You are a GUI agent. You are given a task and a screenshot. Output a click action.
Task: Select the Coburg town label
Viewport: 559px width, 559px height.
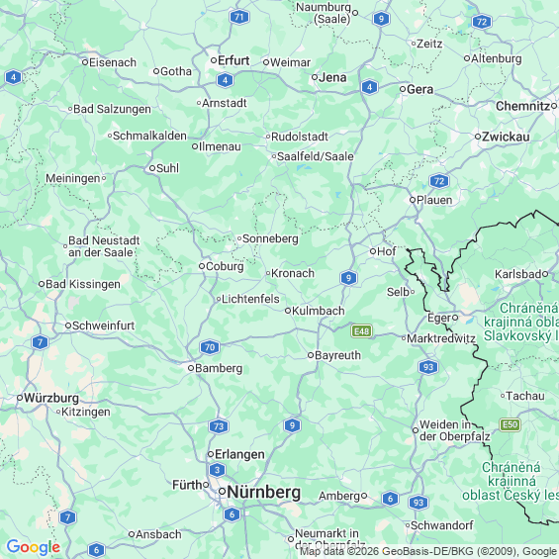pos(225,266)
